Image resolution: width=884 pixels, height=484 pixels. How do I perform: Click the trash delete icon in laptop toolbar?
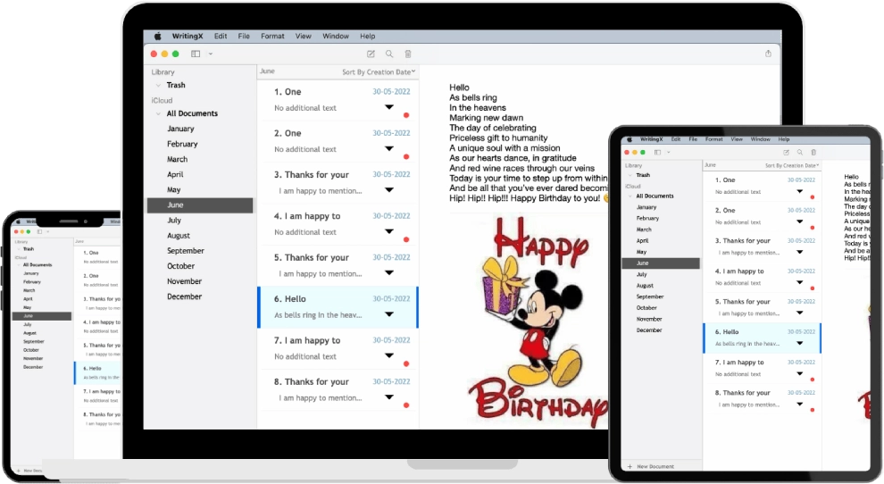(408, 54)
